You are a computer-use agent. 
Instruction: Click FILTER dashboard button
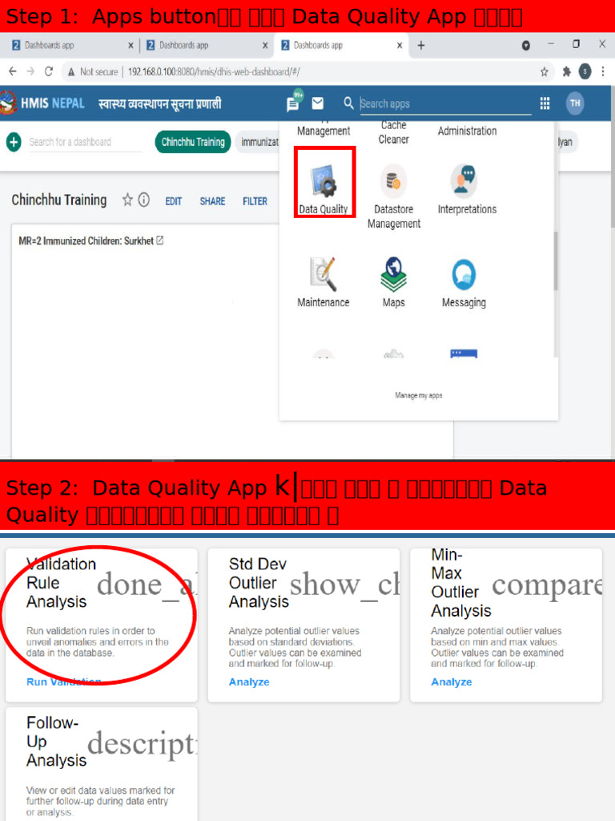click(255, 201)
